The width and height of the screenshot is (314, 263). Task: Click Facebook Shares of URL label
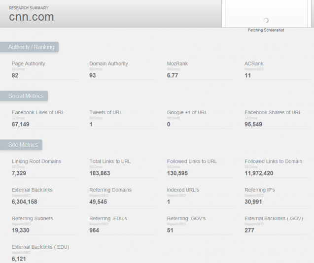273,112
